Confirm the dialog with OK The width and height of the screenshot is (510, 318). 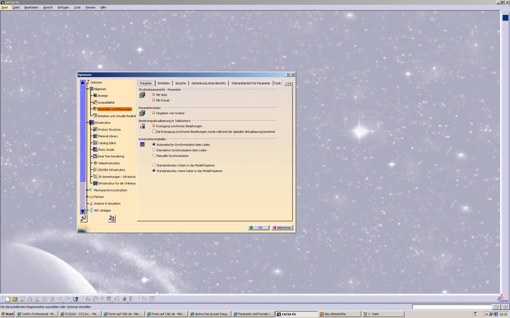point(258,228)
